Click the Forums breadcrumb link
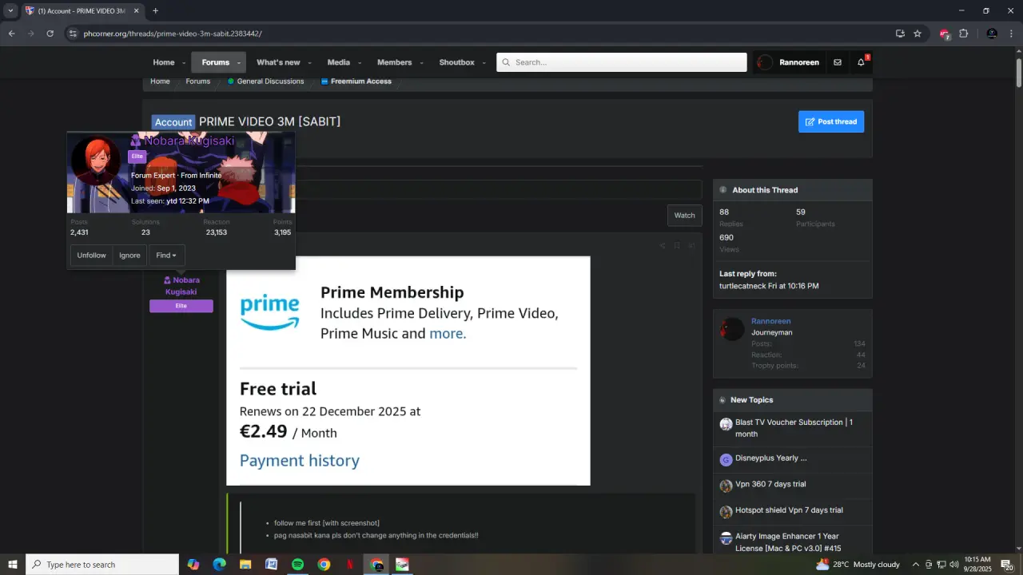The width and height of the screenshot is (1023, 575). (198, 81)
